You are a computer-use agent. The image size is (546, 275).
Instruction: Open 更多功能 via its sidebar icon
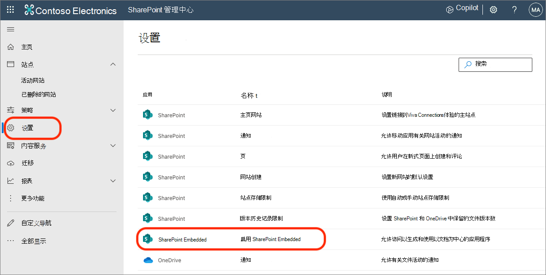[10, 198]
